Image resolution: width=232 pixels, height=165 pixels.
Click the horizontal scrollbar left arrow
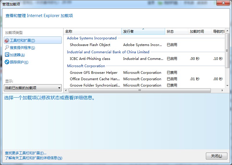66,90
